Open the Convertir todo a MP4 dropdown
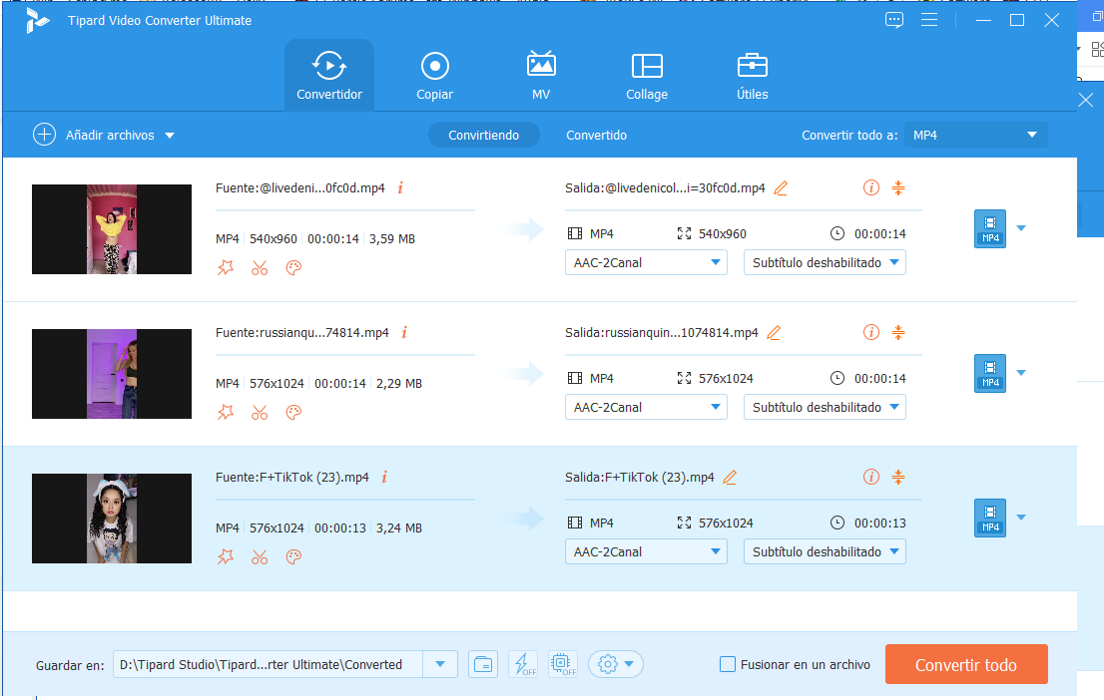 976,135
